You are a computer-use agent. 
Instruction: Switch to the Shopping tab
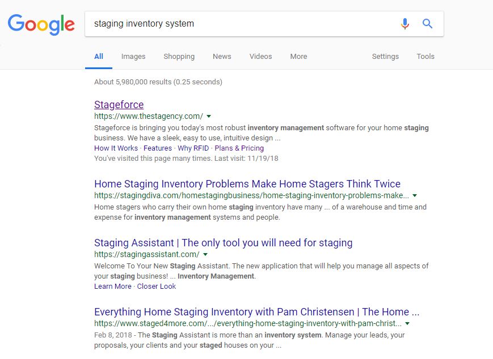pyautogui.click(x=179, y=57)
